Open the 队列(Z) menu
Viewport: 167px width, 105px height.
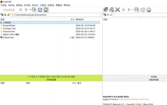coord(27,5)
